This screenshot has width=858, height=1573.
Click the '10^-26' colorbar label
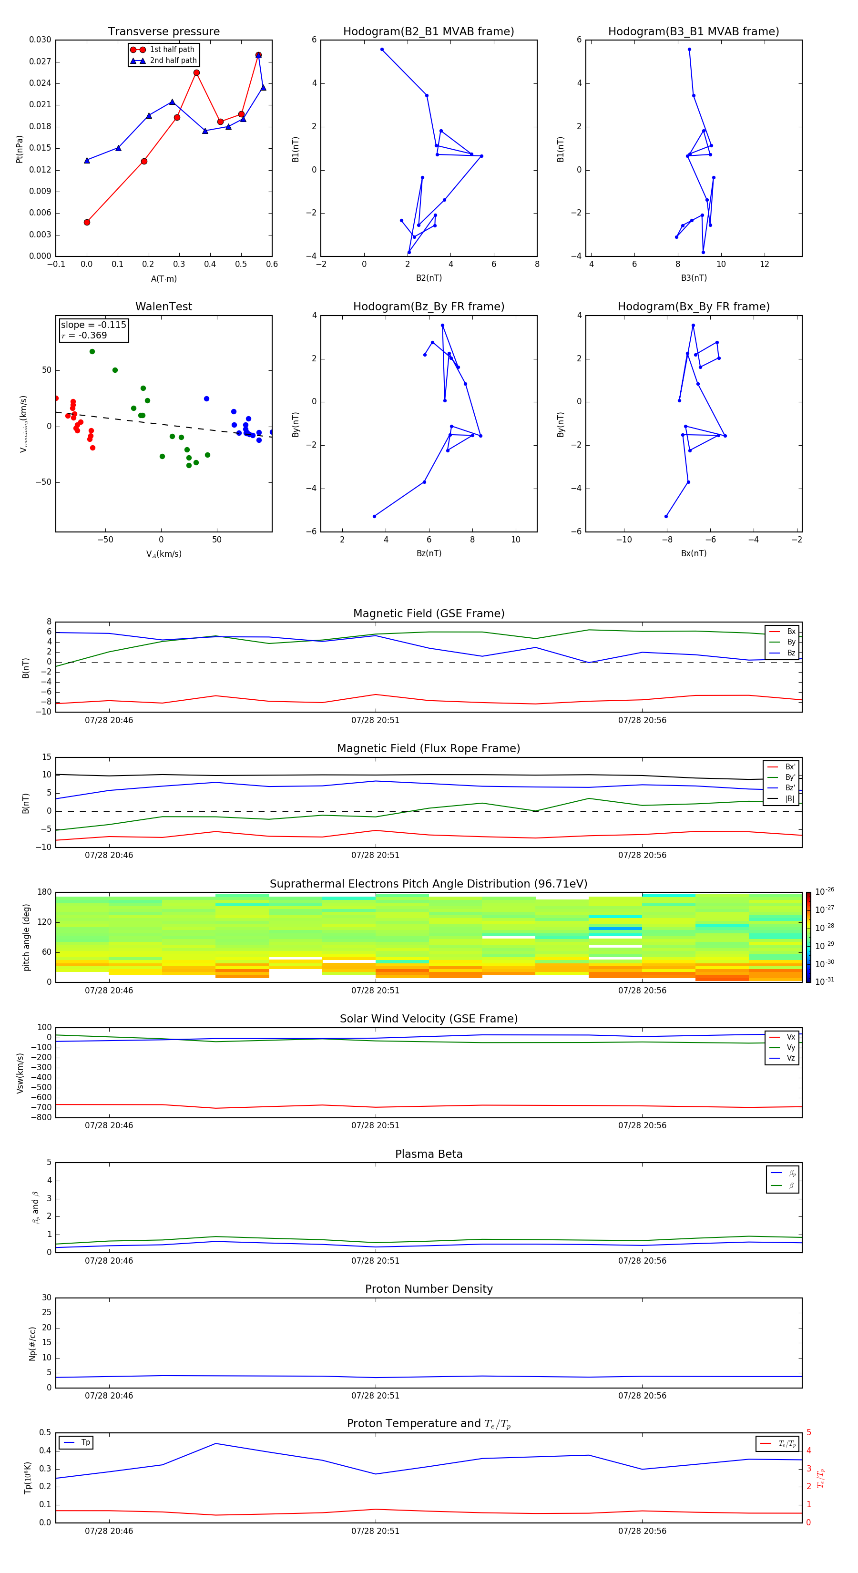click(825, 891)
